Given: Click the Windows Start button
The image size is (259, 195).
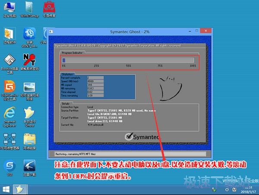Looking at the screenshot, I should coord(6,189).
